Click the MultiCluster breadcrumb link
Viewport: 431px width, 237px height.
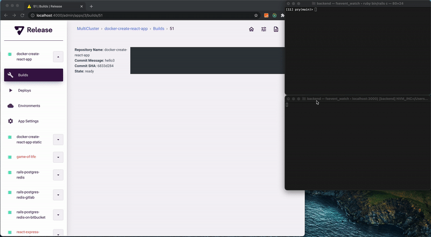click(x=88, y=28)
